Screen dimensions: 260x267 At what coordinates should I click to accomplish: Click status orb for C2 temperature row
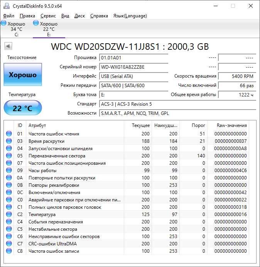pyautogui.click(x=9, y=214)
